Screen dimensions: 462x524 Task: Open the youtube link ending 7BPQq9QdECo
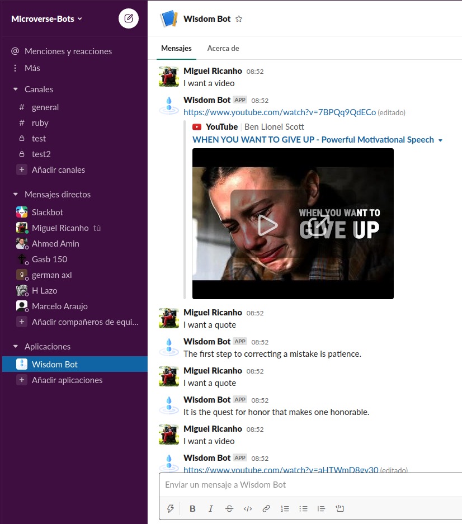[280, 112]
